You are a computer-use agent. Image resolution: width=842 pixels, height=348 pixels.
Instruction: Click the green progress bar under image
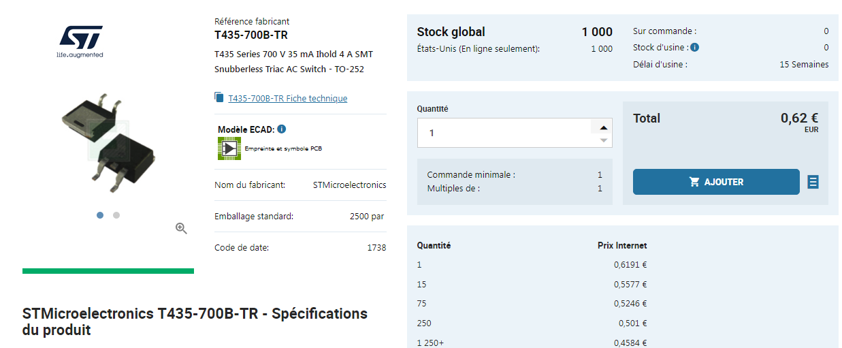click(108, 271)
